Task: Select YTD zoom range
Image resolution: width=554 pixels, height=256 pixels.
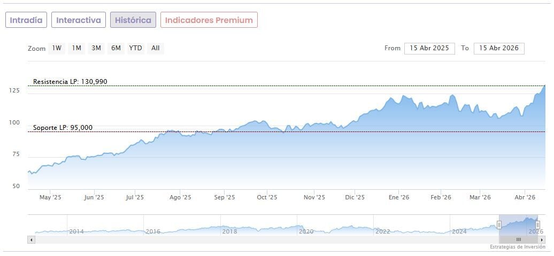Action: [x=136, y=48]
